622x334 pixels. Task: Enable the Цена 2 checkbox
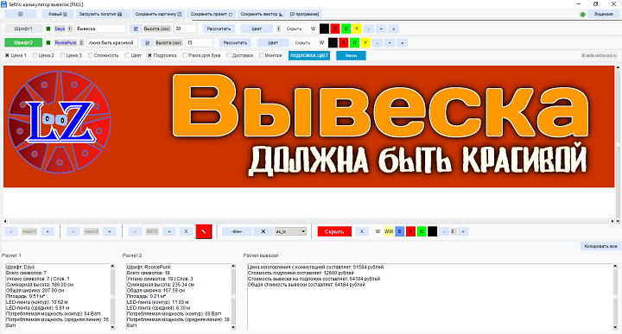(35, 55)
